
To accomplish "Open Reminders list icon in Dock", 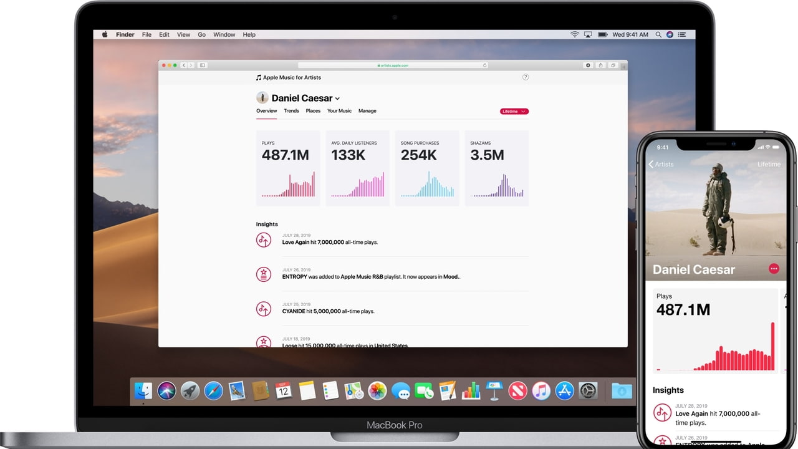I will [330, 390].
